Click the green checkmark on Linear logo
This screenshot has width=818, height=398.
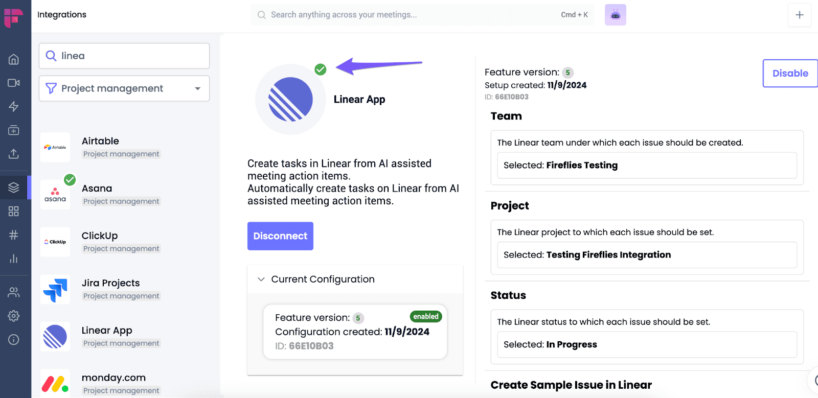pos(321,69)
